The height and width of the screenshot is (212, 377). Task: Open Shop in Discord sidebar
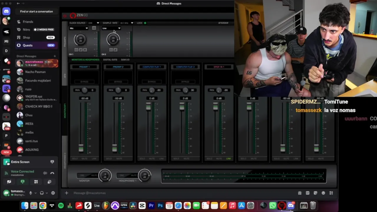(37, 37)
